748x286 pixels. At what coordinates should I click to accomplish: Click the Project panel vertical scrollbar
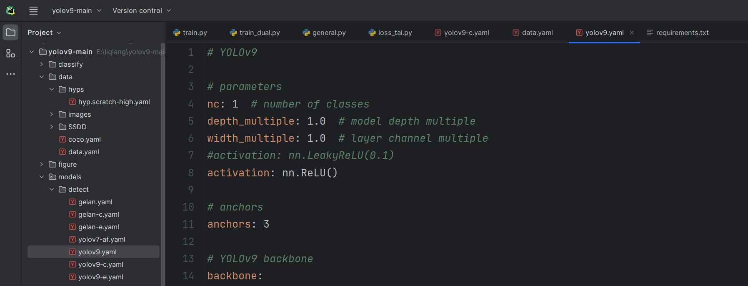coord(163,164)
